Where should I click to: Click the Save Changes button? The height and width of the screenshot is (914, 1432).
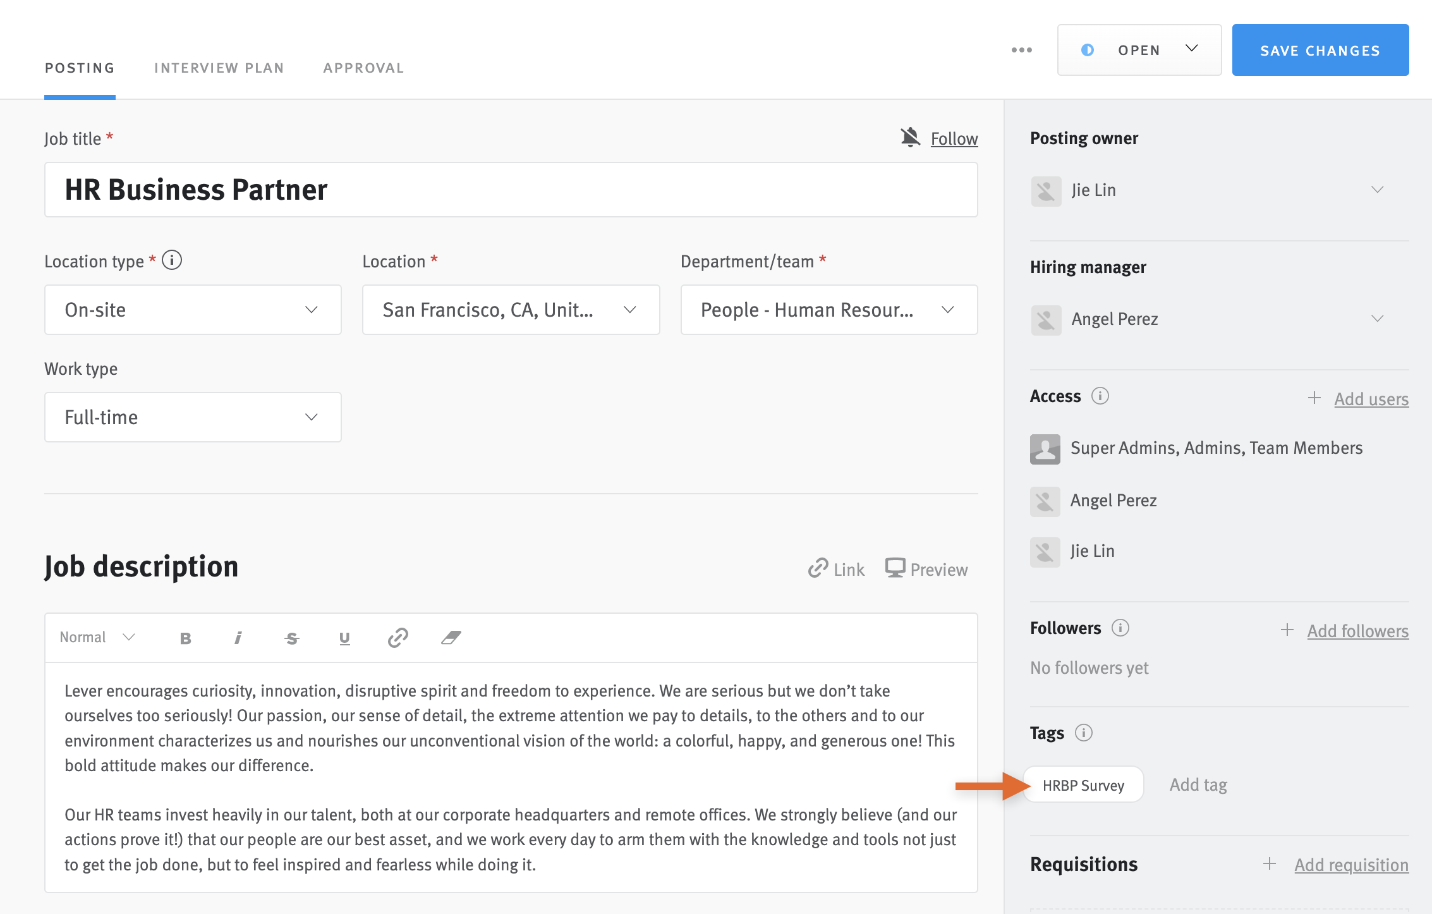[1320, 50]
